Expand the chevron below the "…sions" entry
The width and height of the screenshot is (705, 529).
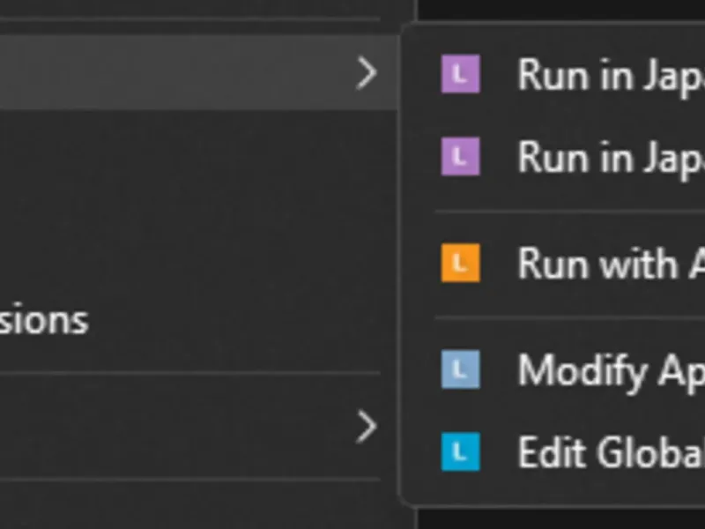coord(367,428)
